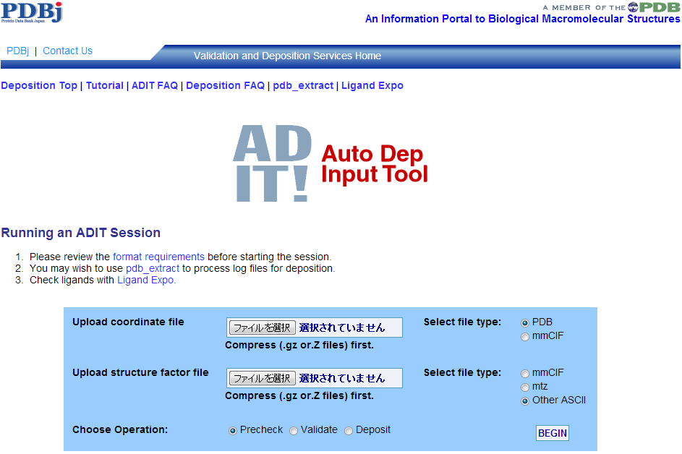Click the wwPDB member logo
This screenshot has width=682, height=454.
[611, 7]
